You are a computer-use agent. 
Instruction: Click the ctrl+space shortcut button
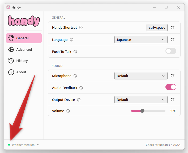point(157,28)
